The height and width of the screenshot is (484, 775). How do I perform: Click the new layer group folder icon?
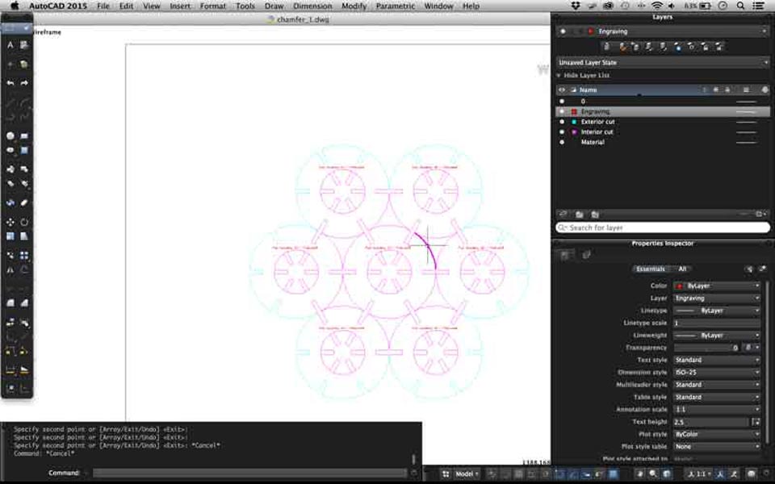(x=580, y=215)
